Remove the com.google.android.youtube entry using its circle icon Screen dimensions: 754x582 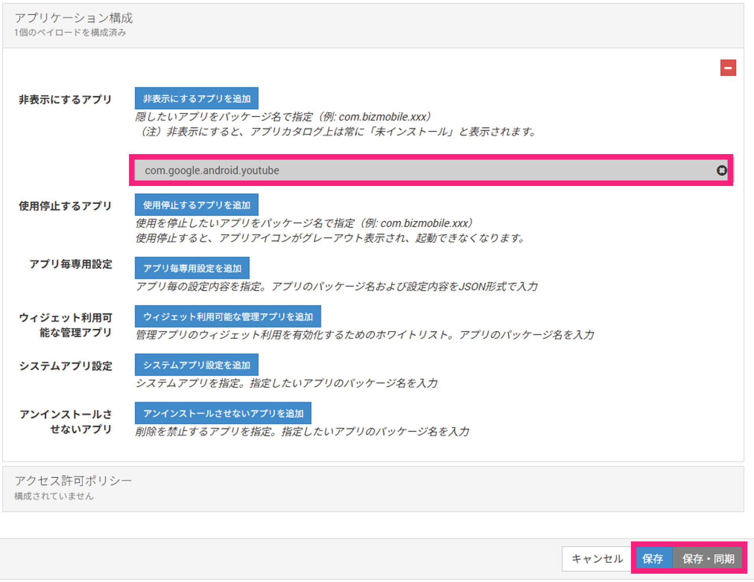[721, 170]
